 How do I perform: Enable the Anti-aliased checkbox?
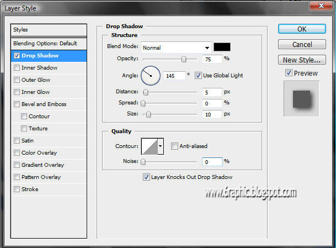(174, 146)
